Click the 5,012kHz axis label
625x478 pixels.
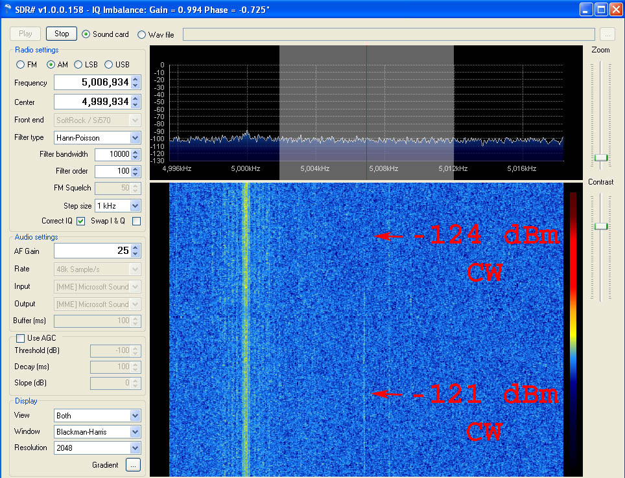pyautogui.click(x=453, y=168)
